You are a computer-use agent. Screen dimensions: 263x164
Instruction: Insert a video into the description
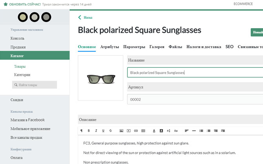tap(128, 130)
